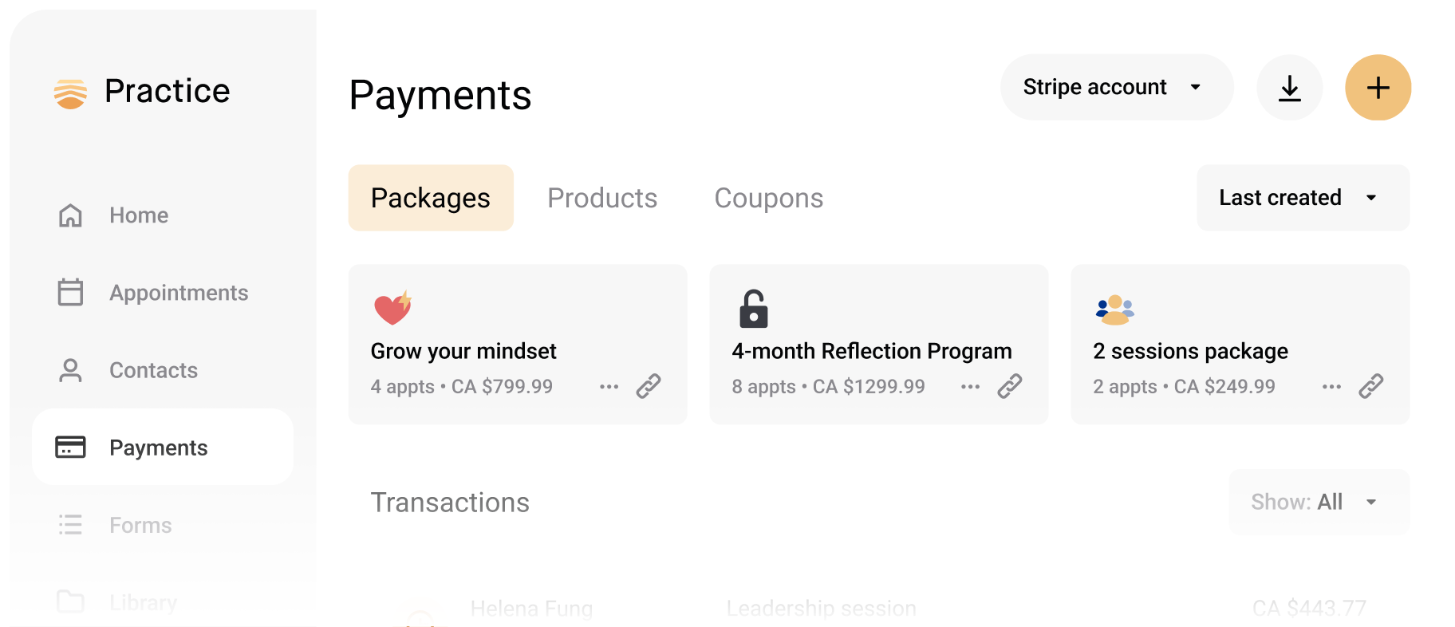This screenshot has height=627, width=1455.
Task: Open more options for 2 sessions package
Action: [1332, 387]
